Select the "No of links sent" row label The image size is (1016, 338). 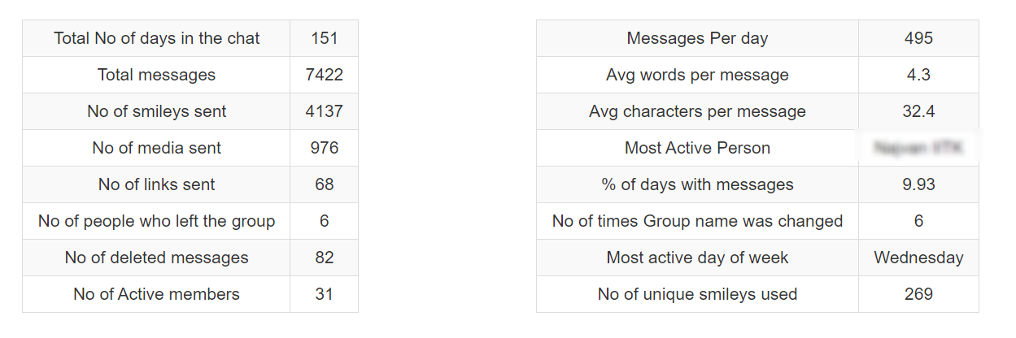pos(156,184)
